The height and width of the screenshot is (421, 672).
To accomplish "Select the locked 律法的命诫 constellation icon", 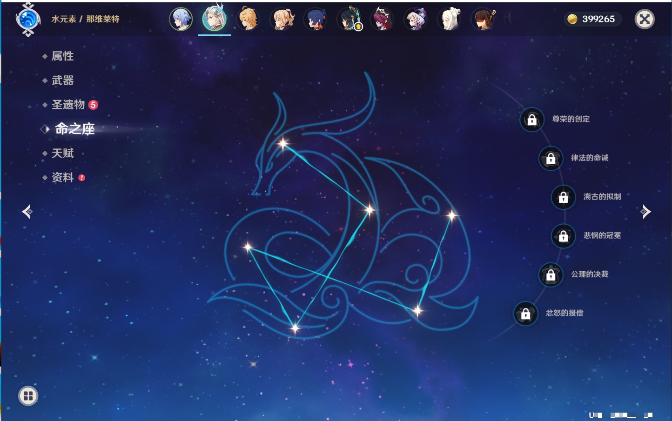I will click(551, 158).
